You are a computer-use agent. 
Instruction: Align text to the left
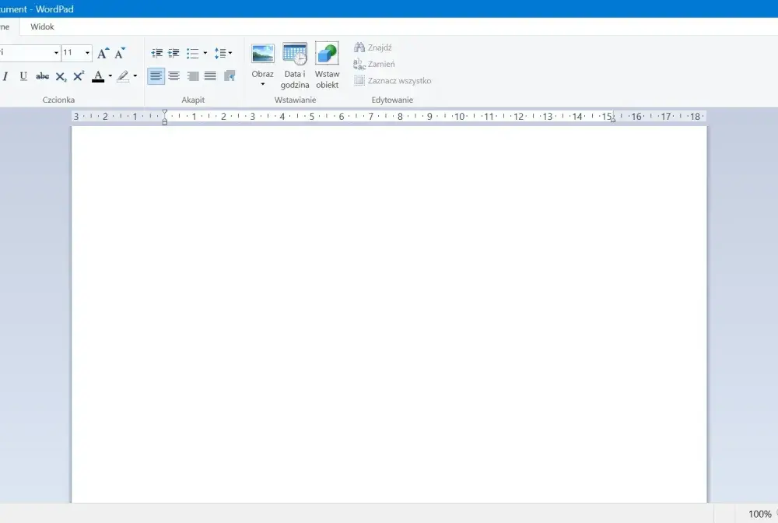click(156, 76)
